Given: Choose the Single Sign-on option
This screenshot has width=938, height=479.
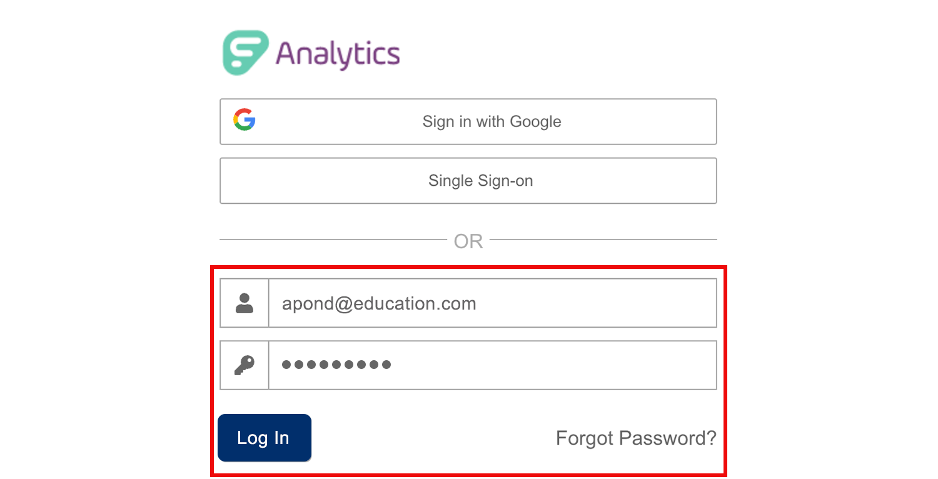Looking at the screenshot, I should click(x=468, y=181).
